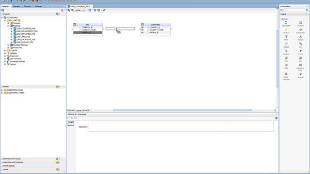This screenshot has width=310, height=174.
Task: Switch to the Operator tab
Action: [16, 6]
